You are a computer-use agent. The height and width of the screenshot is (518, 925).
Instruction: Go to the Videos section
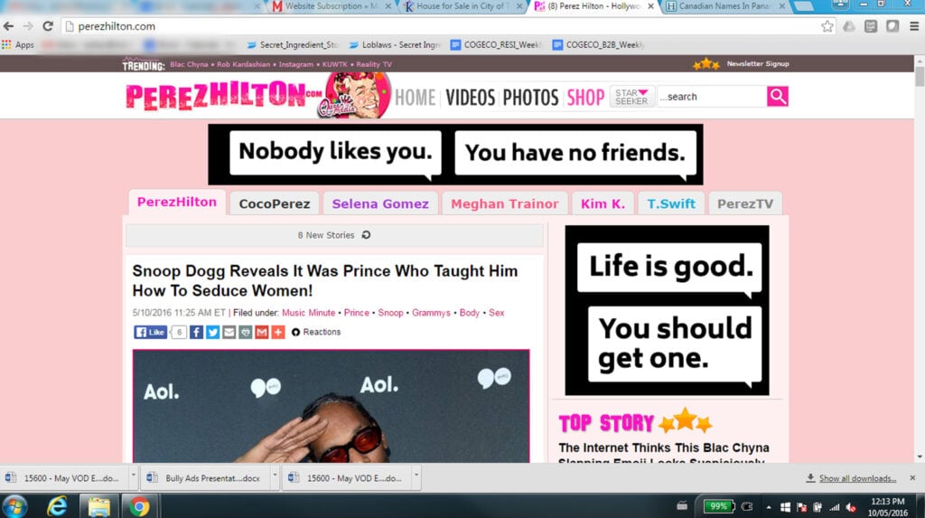[x=470, y=97]
